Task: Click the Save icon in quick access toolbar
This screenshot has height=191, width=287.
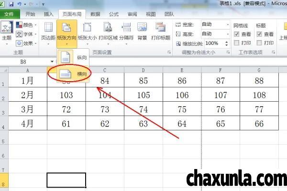Action: [x=11, y=4]
